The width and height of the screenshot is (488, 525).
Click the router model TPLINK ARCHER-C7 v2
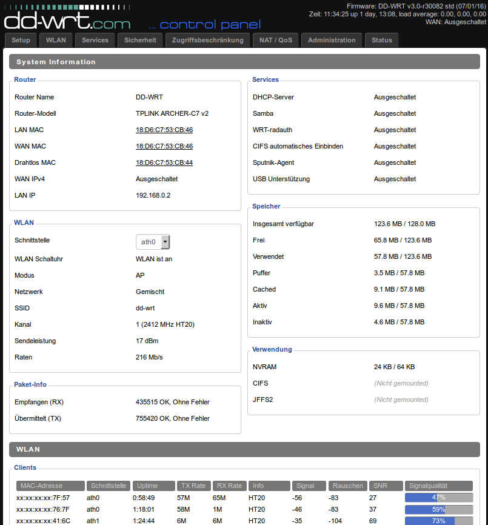point(172,113)
